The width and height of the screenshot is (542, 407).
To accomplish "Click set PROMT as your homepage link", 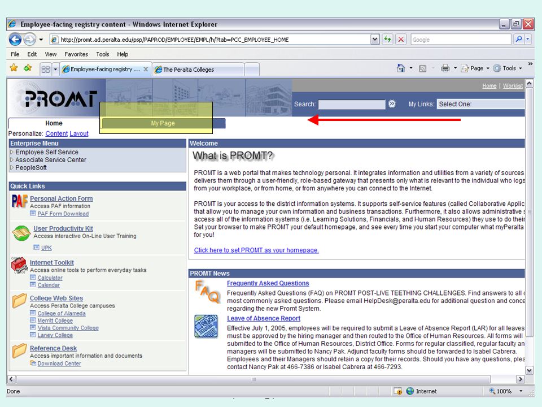I will tap(256, 250).
